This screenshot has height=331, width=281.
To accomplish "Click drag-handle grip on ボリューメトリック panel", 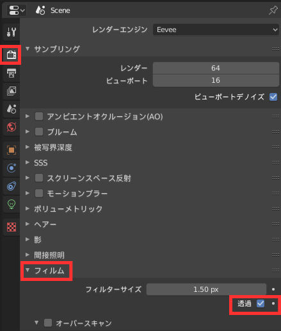I will coord(276,208).
